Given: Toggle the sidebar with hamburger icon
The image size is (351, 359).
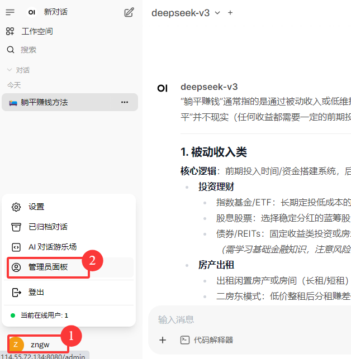Looking at the screenshot, I should 10,12.
